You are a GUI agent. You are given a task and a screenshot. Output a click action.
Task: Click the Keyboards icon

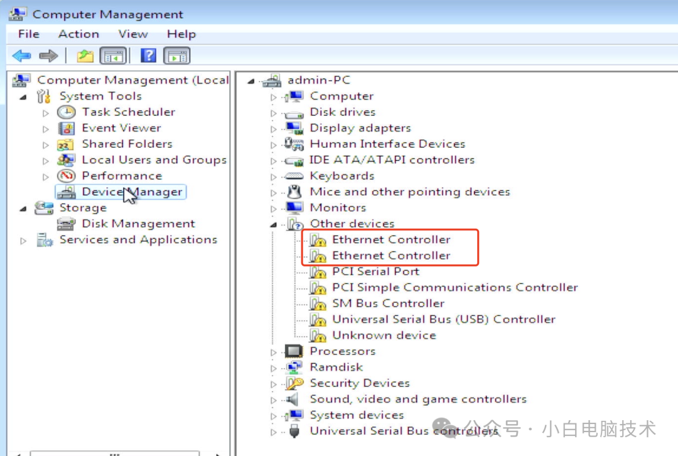coord(294,176)
